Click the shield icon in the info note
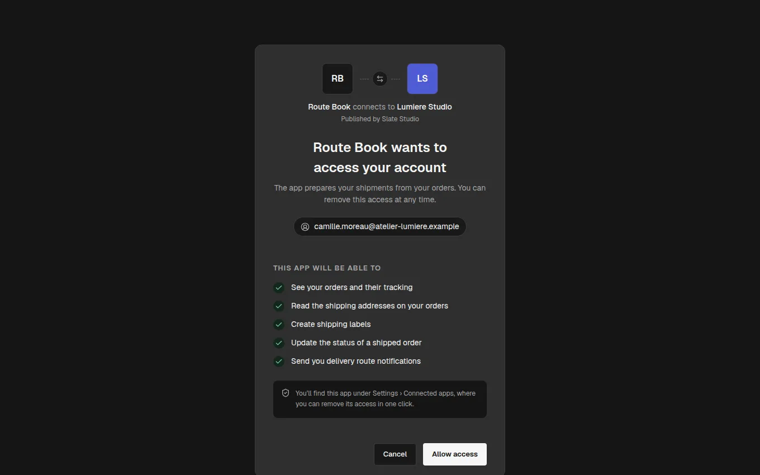 click(x=286, y=393)
